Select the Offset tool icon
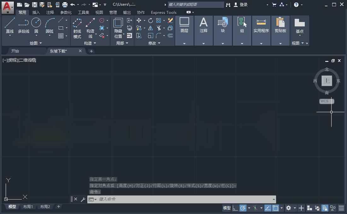 (x=170, y=36)
